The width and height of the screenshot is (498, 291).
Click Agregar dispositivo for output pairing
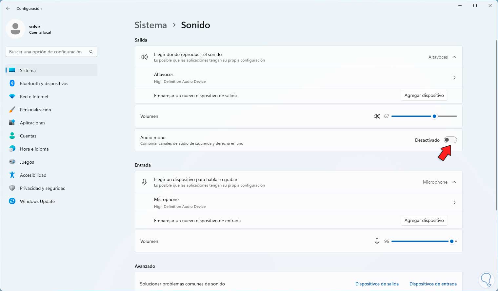[x=424, y=95]
